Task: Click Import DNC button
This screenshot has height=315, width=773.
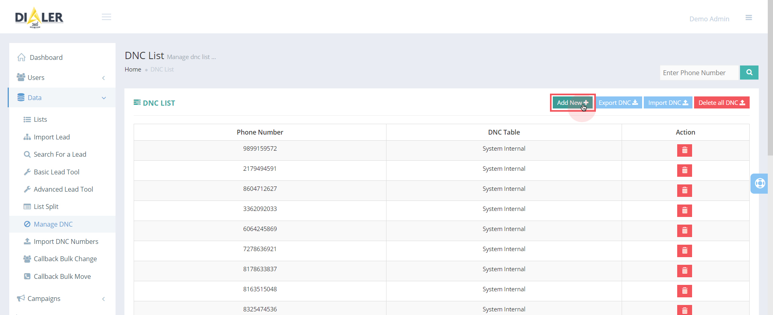Action: (x=668, y=103)
